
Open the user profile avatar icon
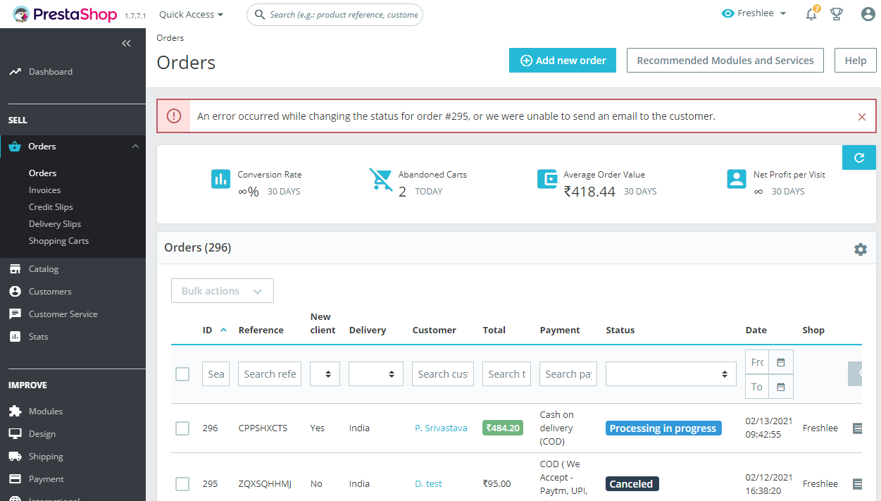868,14
